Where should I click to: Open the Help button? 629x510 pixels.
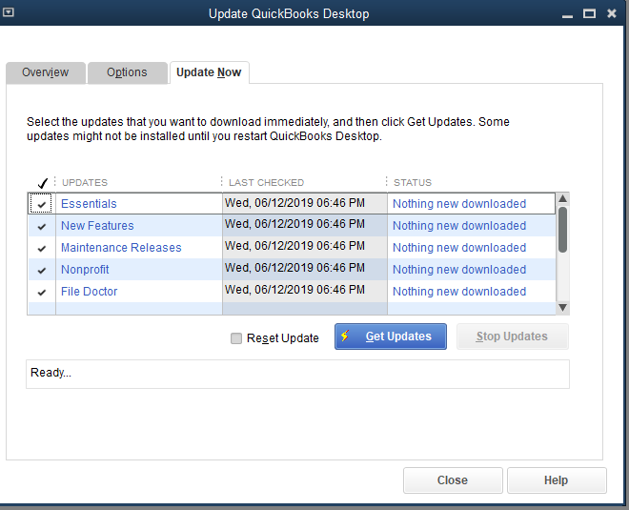pyautogui.click(x=556, y=480)
